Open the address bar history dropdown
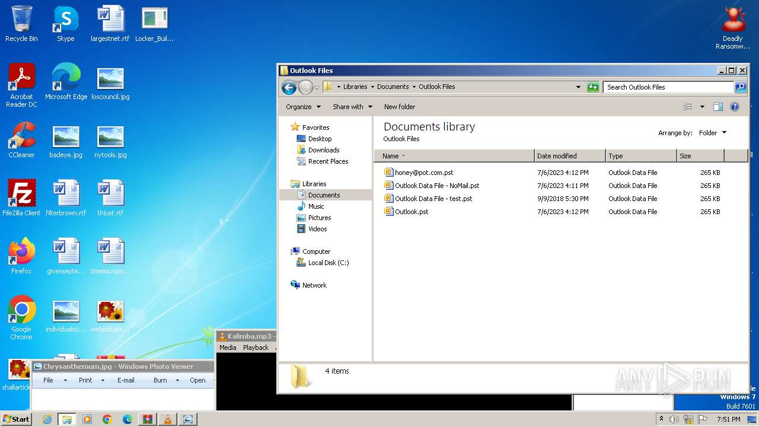Image resolution: width=759 pixels, height=427 pixels. pos(579,87)
